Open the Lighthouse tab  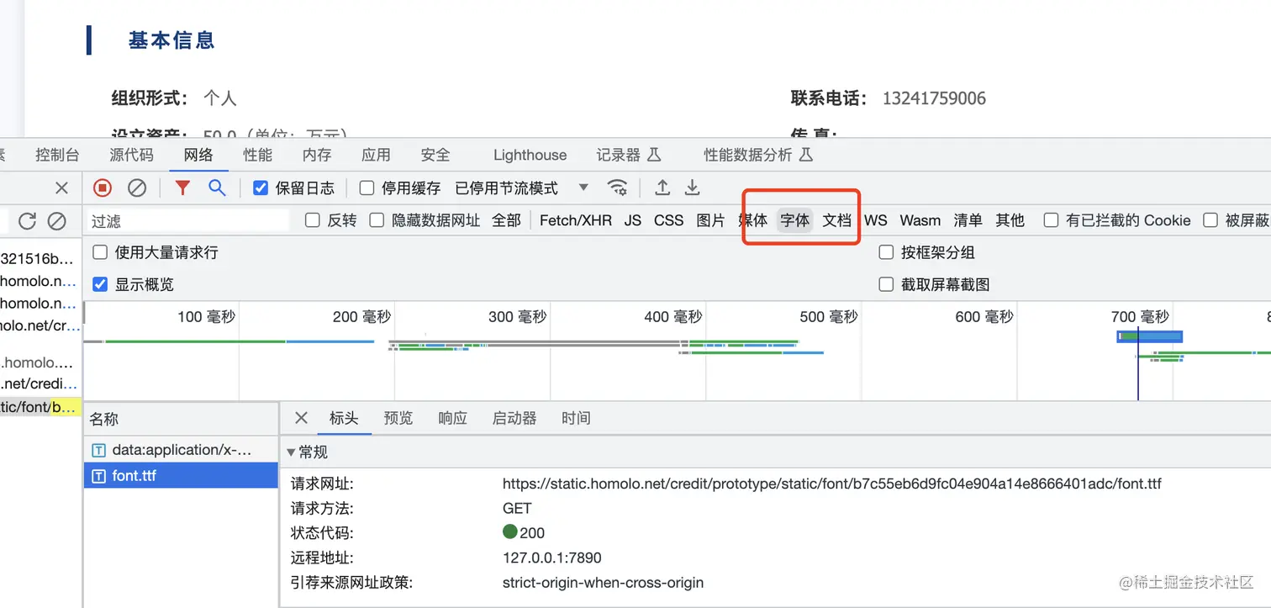coord(530,155)
